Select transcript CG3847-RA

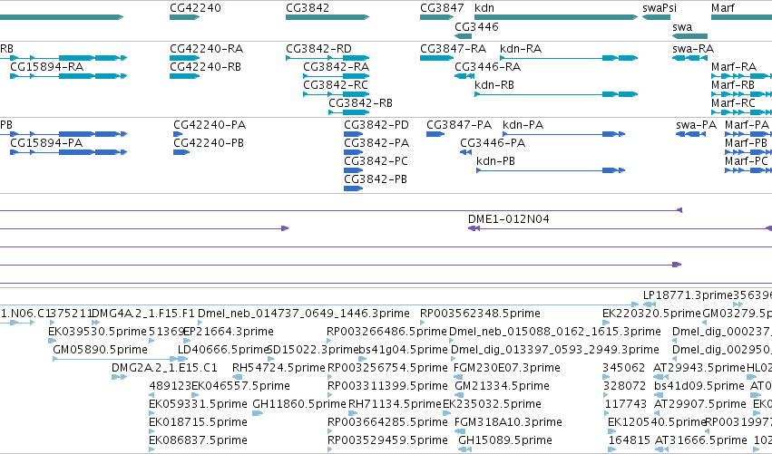tap(453, 49)
